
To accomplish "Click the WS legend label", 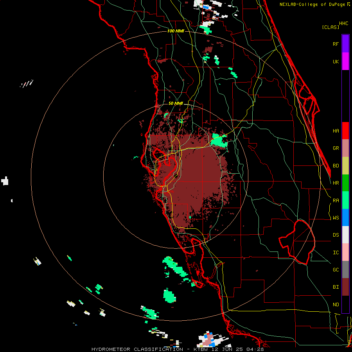I will coord(336,218).
